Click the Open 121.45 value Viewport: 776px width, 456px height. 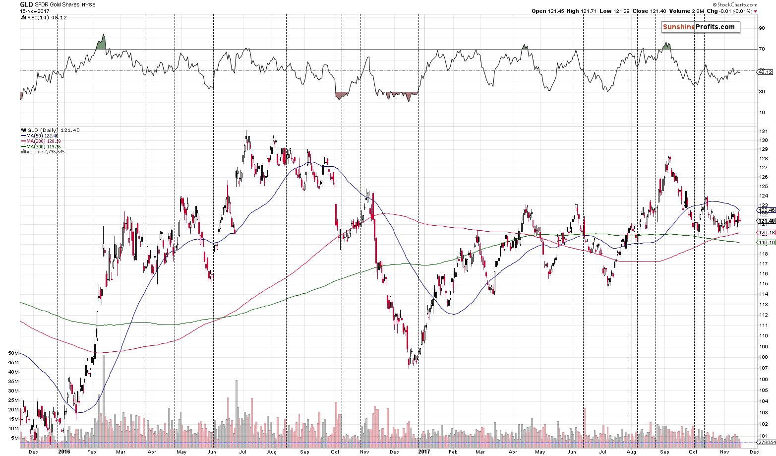(x=548, y=11)
